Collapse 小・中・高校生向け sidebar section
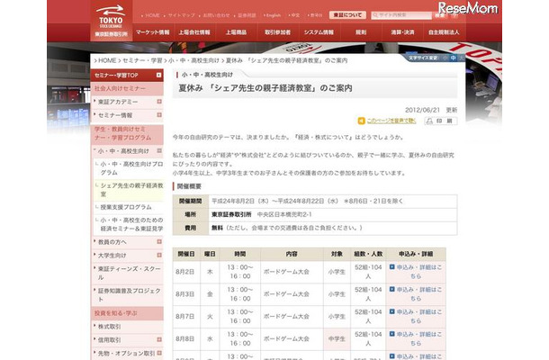 click(159, 151)
